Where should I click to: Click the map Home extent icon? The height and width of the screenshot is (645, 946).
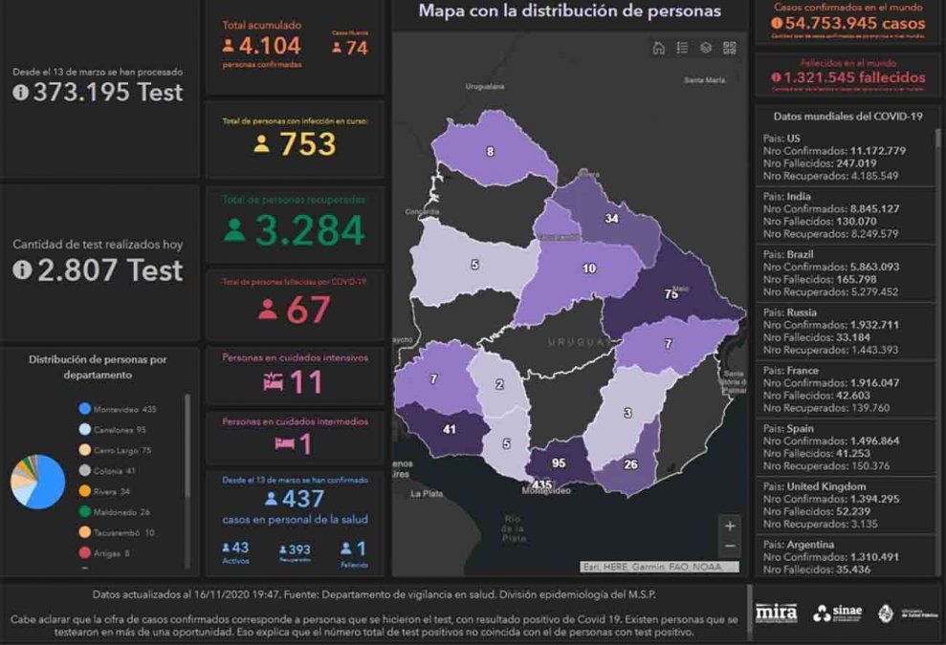658,48
